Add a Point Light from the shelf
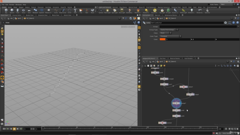240x135 pixels. coord(108,11)
